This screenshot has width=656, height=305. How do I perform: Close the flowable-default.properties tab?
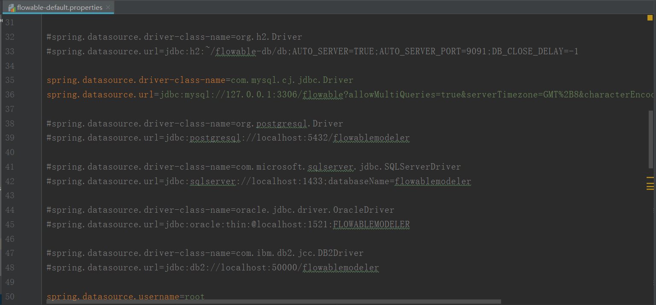coord(108,7)
